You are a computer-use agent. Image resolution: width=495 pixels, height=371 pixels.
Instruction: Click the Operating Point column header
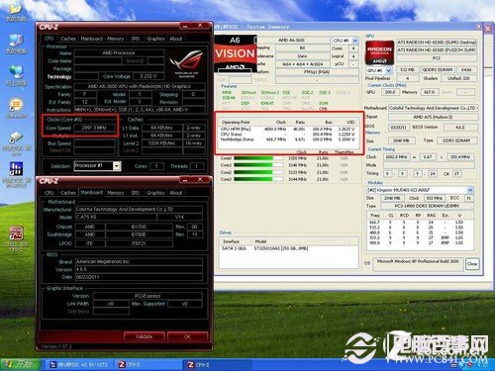(x=236, y=122)
